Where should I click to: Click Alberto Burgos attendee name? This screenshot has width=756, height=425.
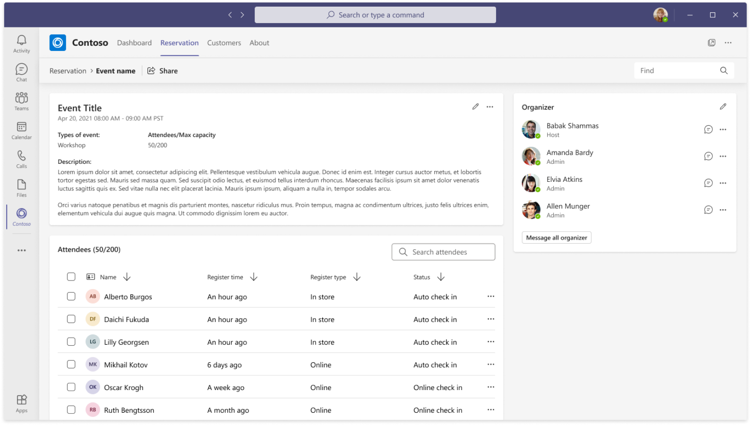128,297
